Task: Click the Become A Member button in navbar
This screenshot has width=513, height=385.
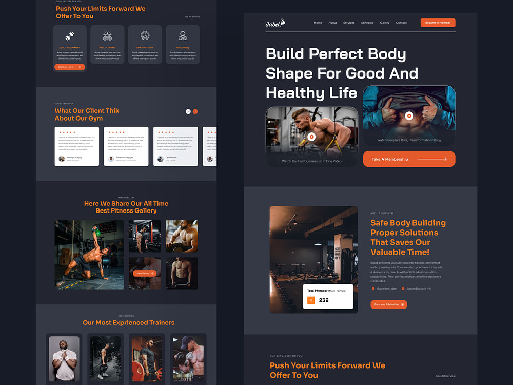Action: tap(438, 23)
